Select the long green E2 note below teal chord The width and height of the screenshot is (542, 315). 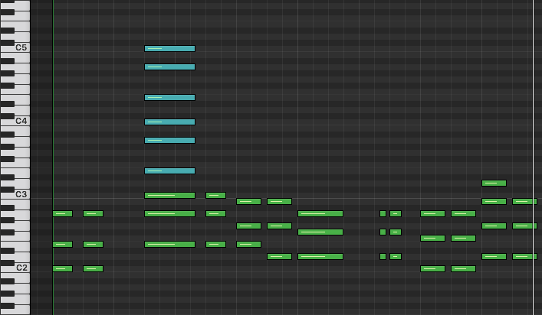click(x=169, y=245)
